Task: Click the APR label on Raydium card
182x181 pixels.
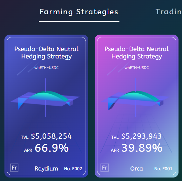Action: (28, 151)
